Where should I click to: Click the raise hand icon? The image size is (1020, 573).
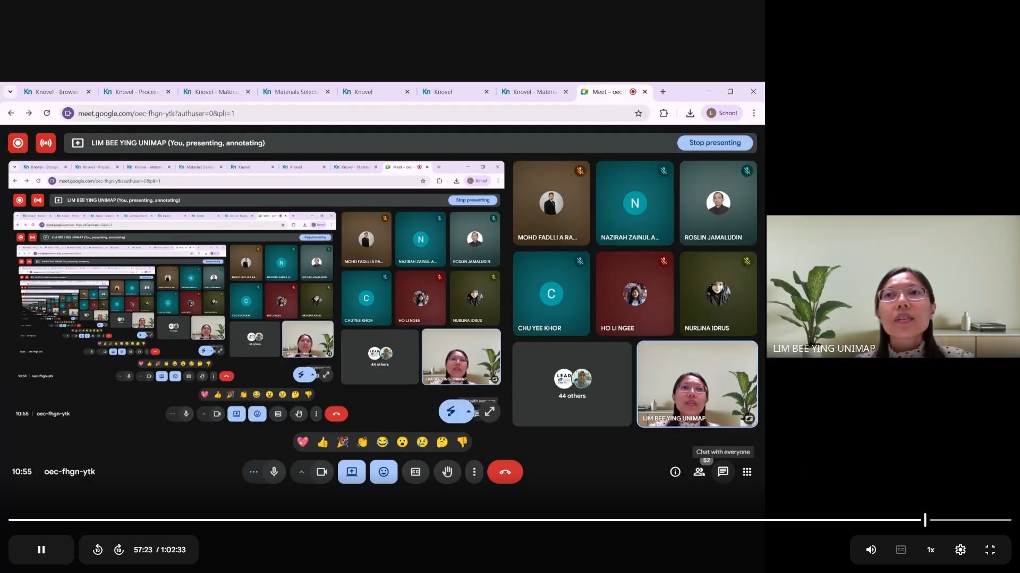[x=447, y=472]
